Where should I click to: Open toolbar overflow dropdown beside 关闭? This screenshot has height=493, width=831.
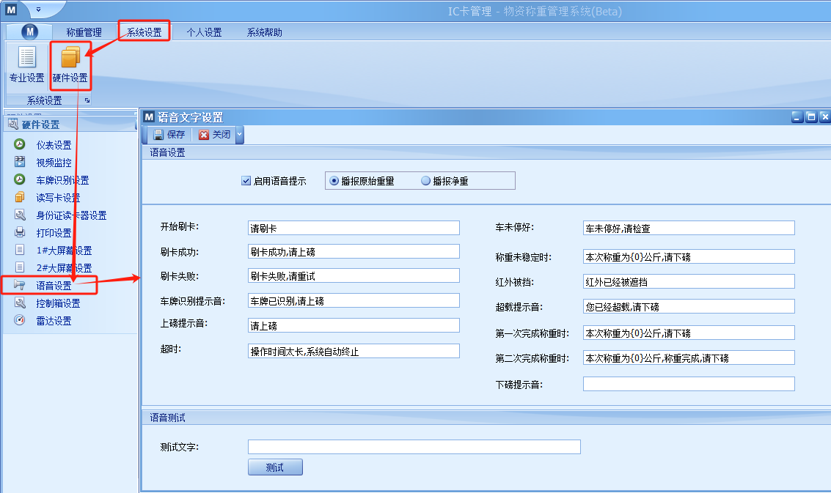(x=240, y=135)
